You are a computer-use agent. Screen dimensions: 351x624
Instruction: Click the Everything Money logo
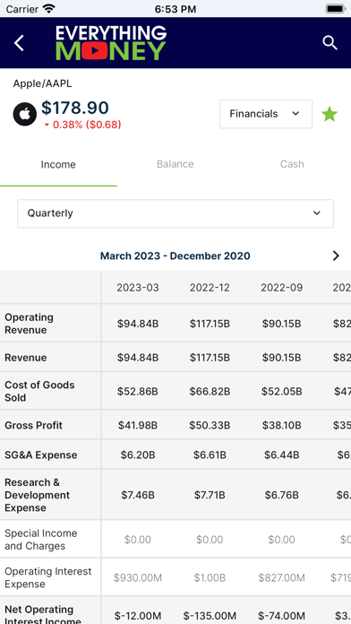(x=111, y=43)
